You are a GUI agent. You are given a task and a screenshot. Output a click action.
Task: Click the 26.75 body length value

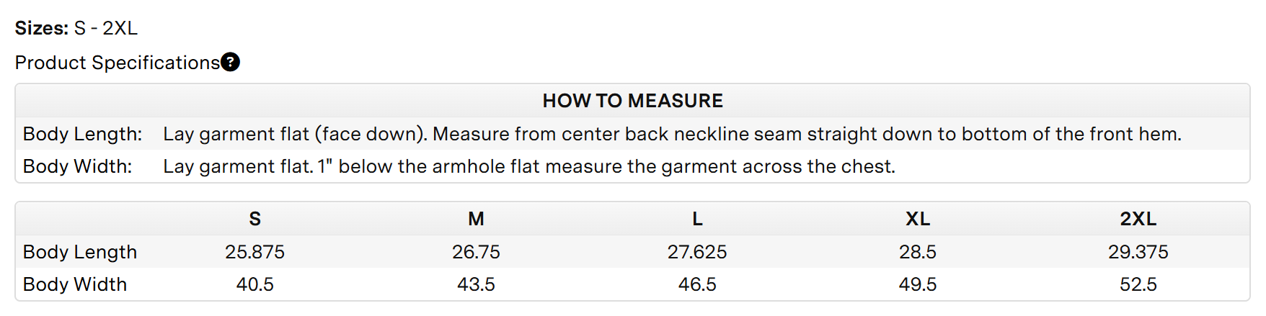click(x=476, y=252)
